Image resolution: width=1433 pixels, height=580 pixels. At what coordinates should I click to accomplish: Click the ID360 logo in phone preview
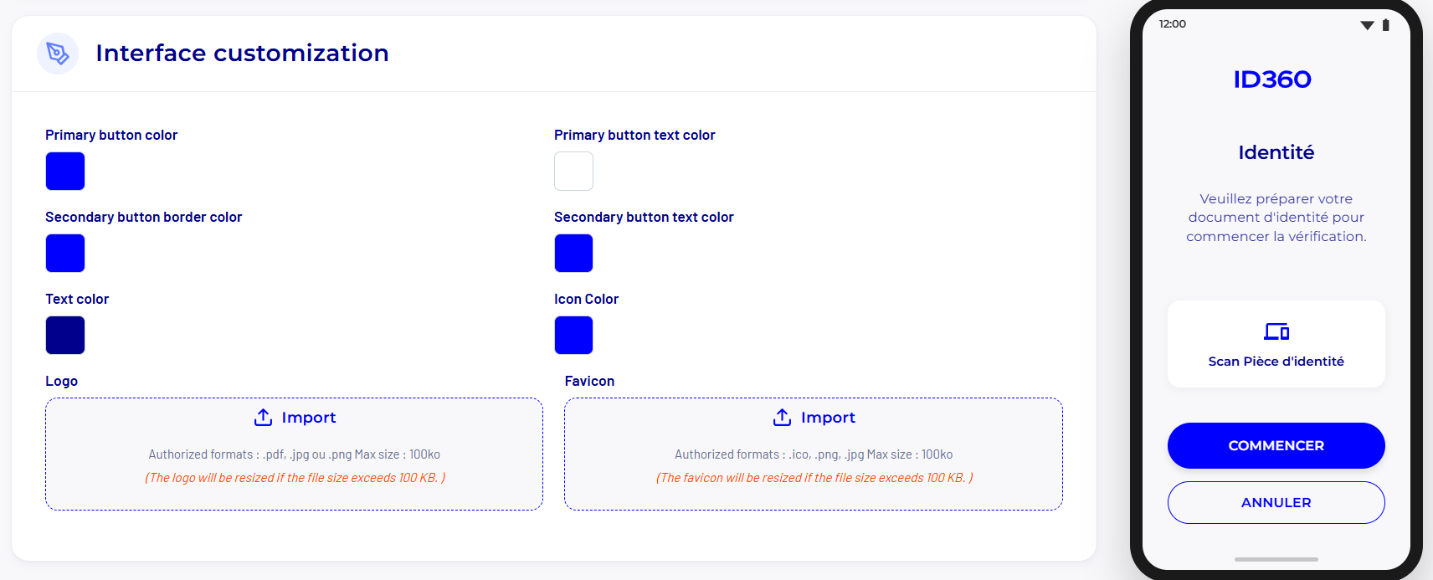tap(1272, 80)
